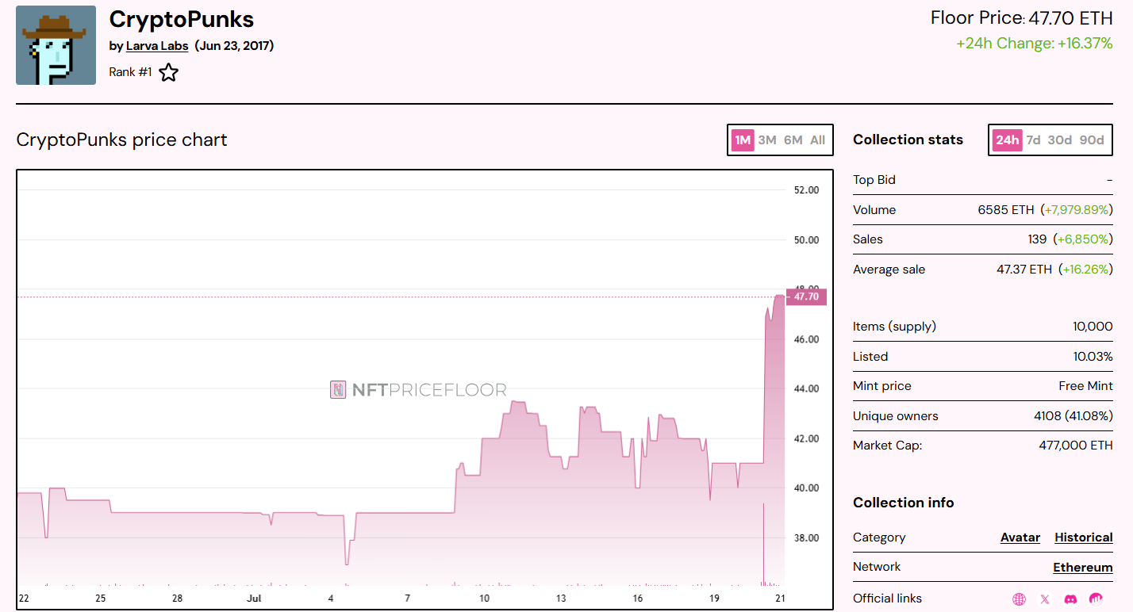The height and width of the screenshot is (612, 1133).
Task: Open the Ethereum network link
Action: coord(1083,568)
